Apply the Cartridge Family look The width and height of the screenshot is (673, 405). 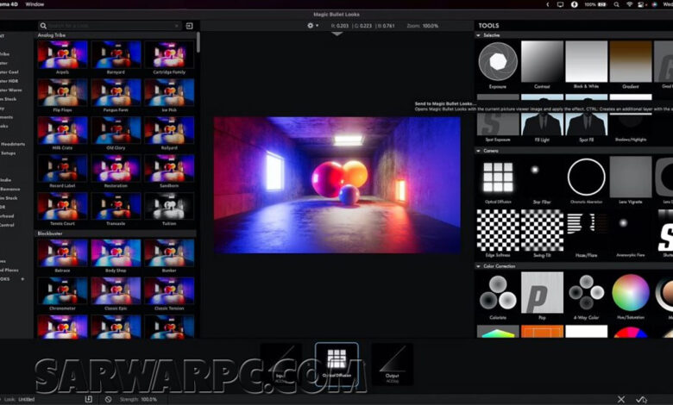[x=169, y=54]
